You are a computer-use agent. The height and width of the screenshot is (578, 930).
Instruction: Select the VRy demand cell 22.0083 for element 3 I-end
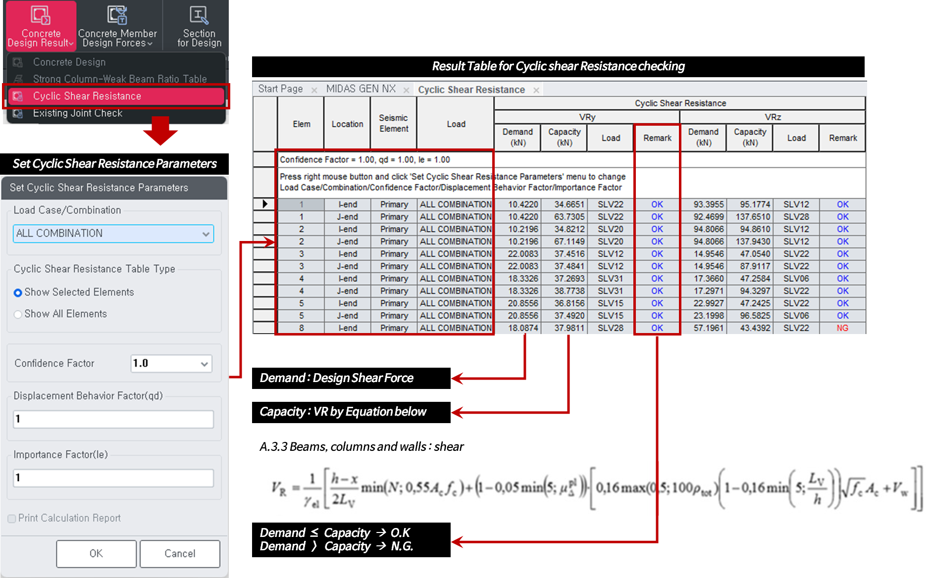tap(517, 254)
